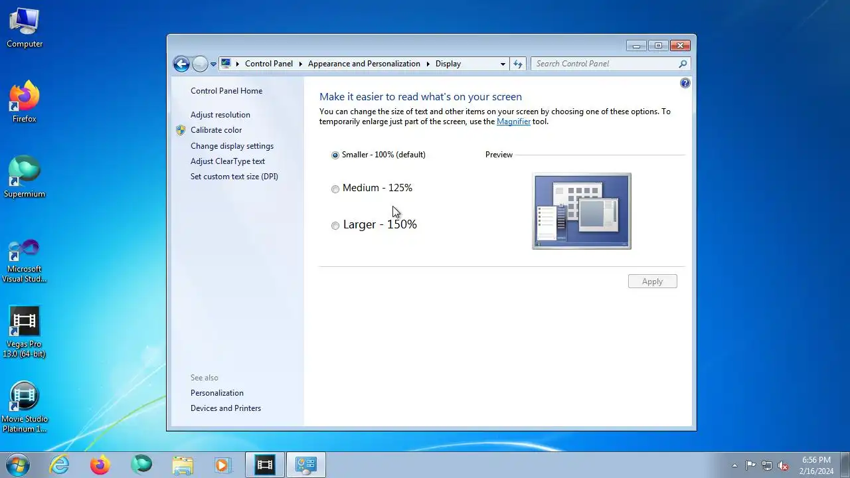Open Adjust resolution
Image resolution: width=850 pixels, height=478 pixels.
220,115
